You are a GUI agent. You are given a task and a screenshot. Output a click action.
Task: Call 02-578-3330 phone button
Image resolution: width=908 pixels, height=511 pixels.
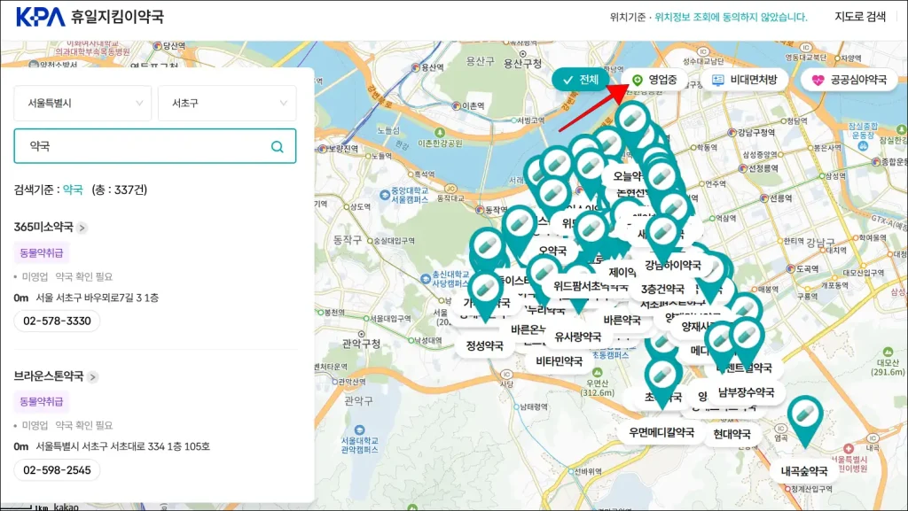tap(57, 321)
